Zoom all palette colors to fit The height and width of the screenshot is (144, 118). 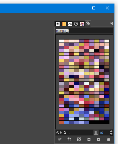[x=108, y=140]
